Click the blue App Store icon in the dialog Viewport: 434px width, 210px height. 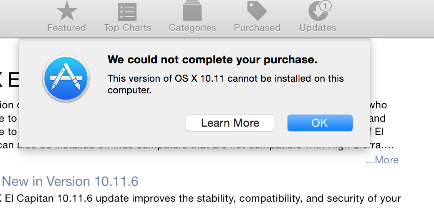pyautogui.click(x=66, y=78)
